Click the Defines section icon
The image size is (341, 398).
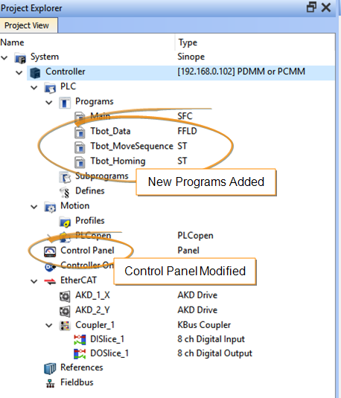(x=65, y=192)
